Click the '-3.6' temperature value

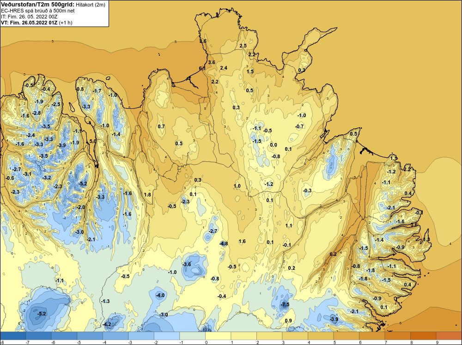point(187,264)
